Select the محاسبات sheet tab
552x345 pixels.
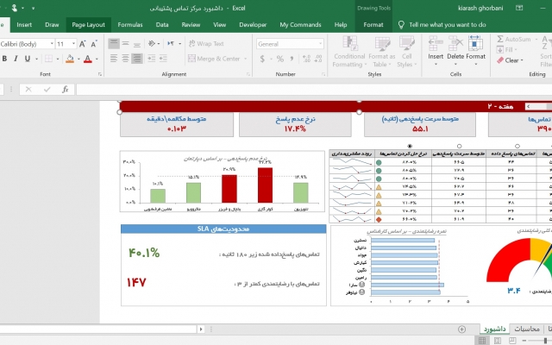click(x=527, y=329)
